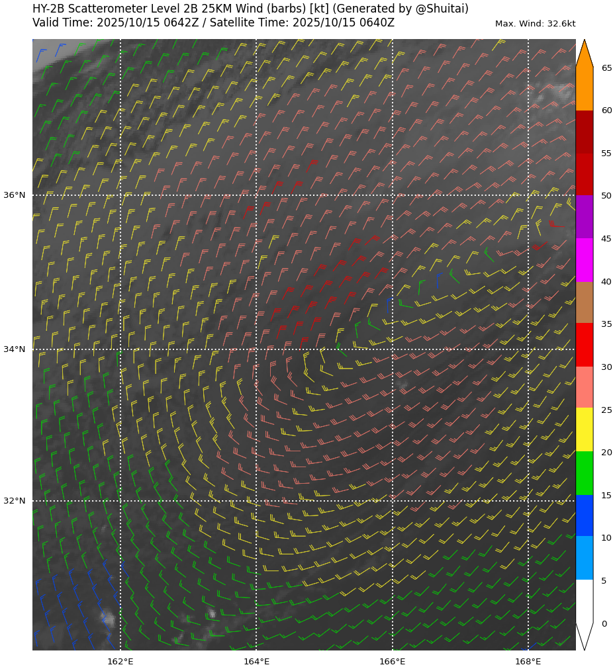
Task: Click the white arrow tip below colorbar
Action: point(584,635)
